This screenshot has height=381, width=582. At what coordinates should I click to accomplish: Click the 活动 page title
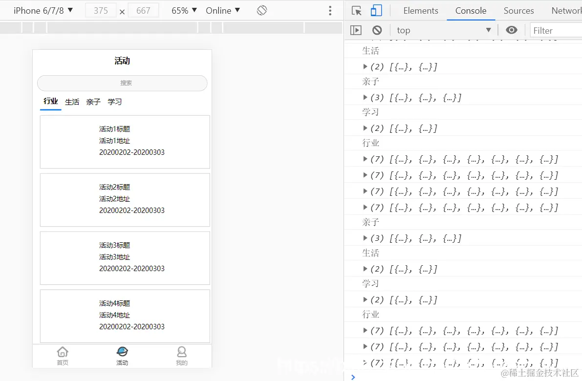122,61
